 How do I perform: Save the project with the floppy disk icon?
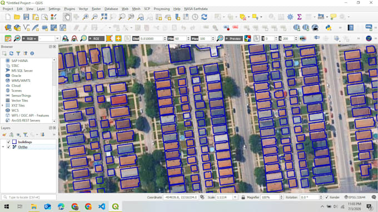[x=26, y=17]
